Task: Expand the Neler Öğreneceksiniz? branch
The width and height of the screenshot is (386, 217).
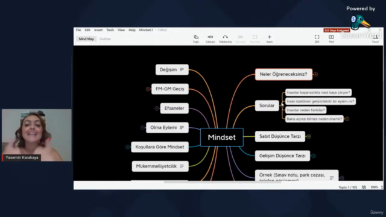Action: point(315,74)
